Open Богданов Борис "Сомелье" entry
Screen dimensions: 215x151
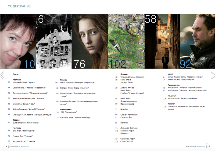(24, 141)
